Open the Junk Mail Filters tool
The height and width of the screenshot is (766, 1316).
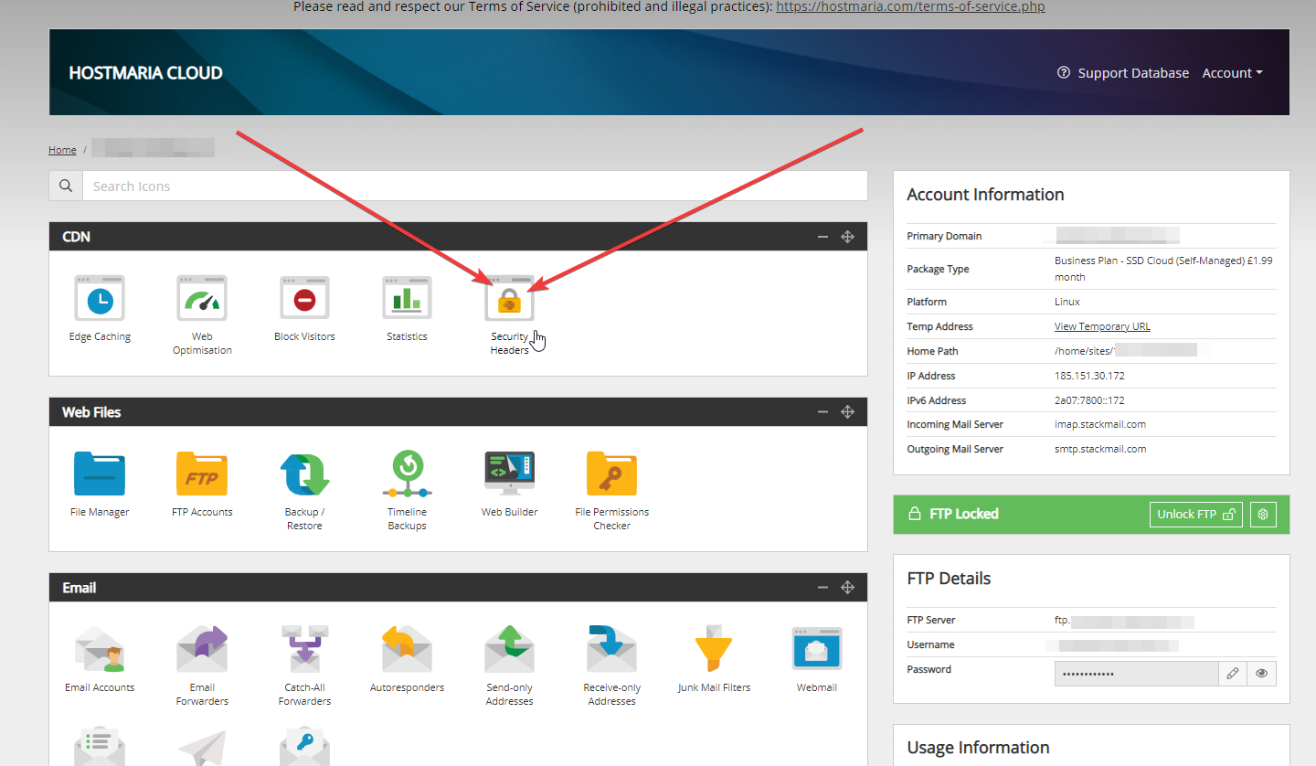click(714, 648)
